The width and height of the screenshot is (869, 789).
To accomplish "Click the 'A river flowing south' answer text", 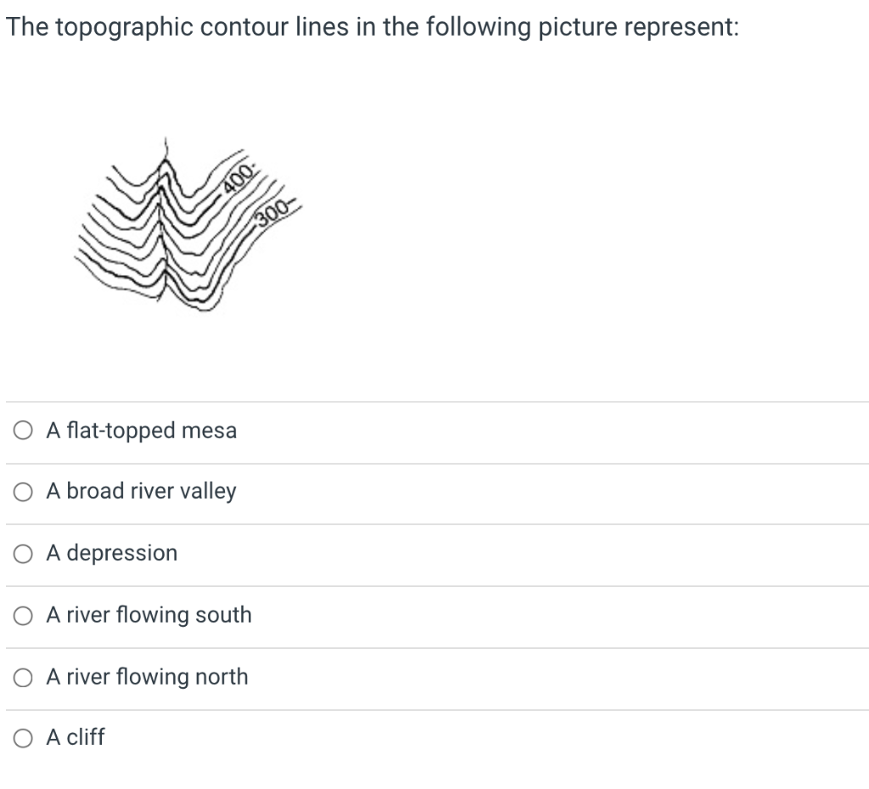I will click(149, 615).
